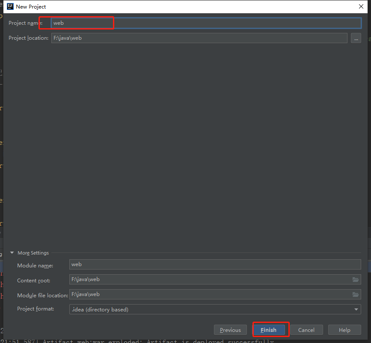Click the '...' browse button for Project location
This screenshot has height=343, width=371.
pos(356,38)
